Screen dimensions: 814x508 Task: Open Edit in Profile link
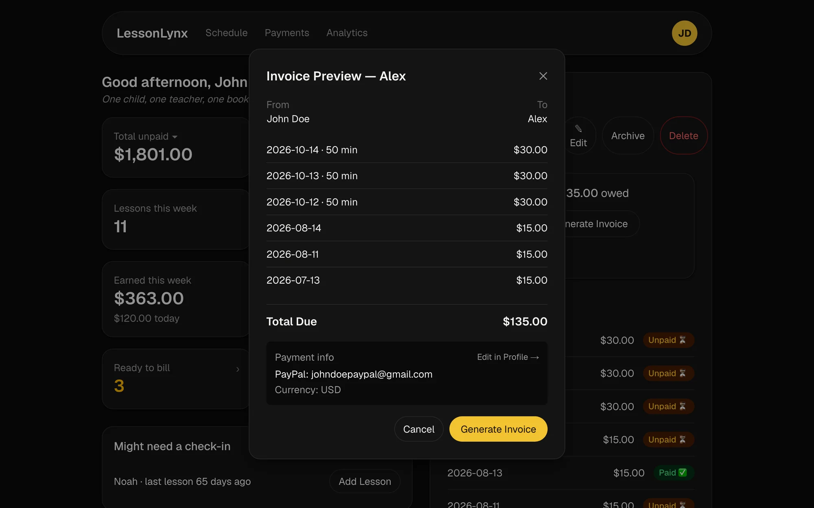508,357
